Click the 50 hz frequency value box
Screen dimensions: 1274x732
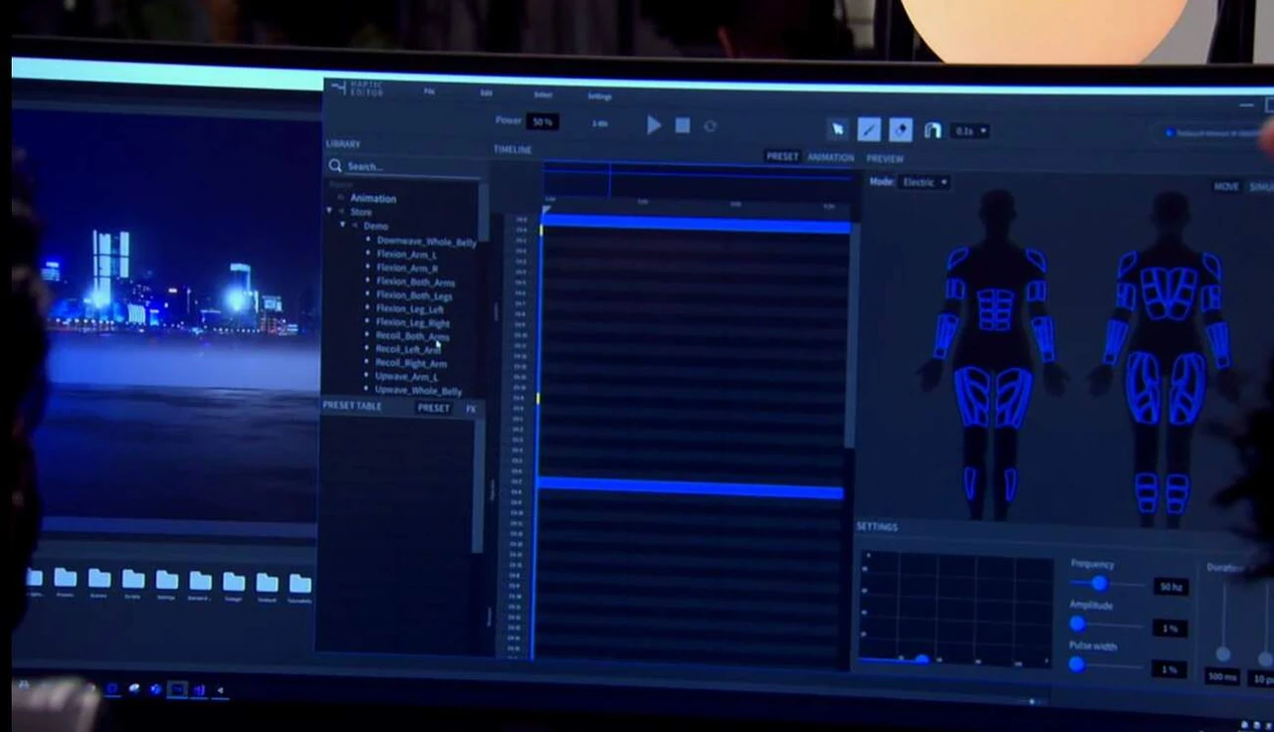(1170, 587)
